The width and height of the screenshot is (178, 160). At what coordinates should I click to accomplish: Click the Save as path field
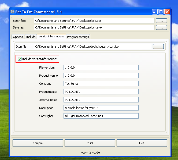click(x=94, y=27)
